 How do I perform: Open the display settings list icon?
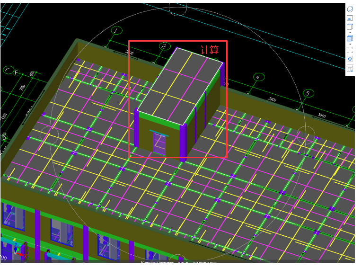tap(350, 69)
